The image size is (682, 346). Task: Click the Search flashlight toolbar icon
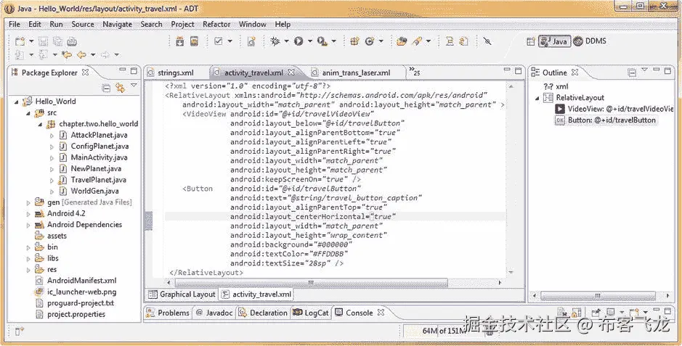(417, 41)
